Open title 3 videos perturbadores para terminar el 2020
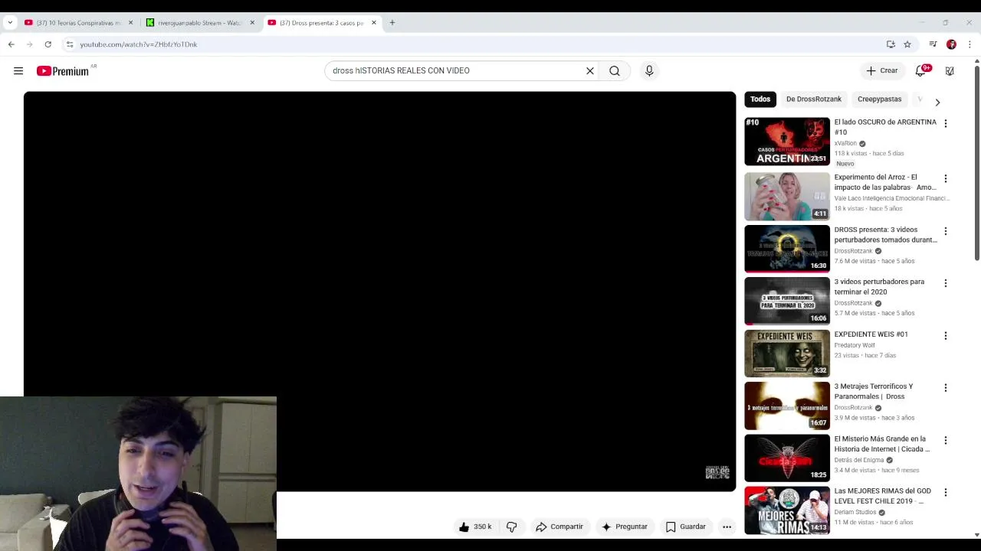Viewport: 981px width, 551px height. click(879, 287)
